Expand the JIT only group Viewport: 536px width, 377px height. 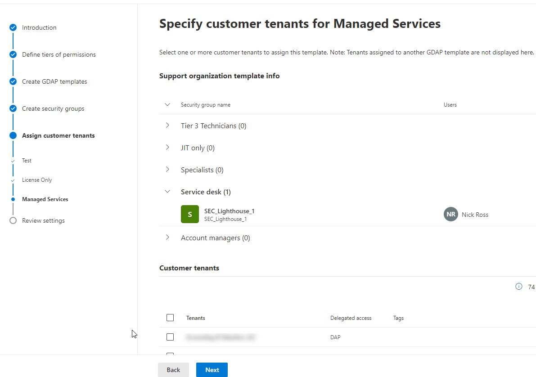[167, 148]
